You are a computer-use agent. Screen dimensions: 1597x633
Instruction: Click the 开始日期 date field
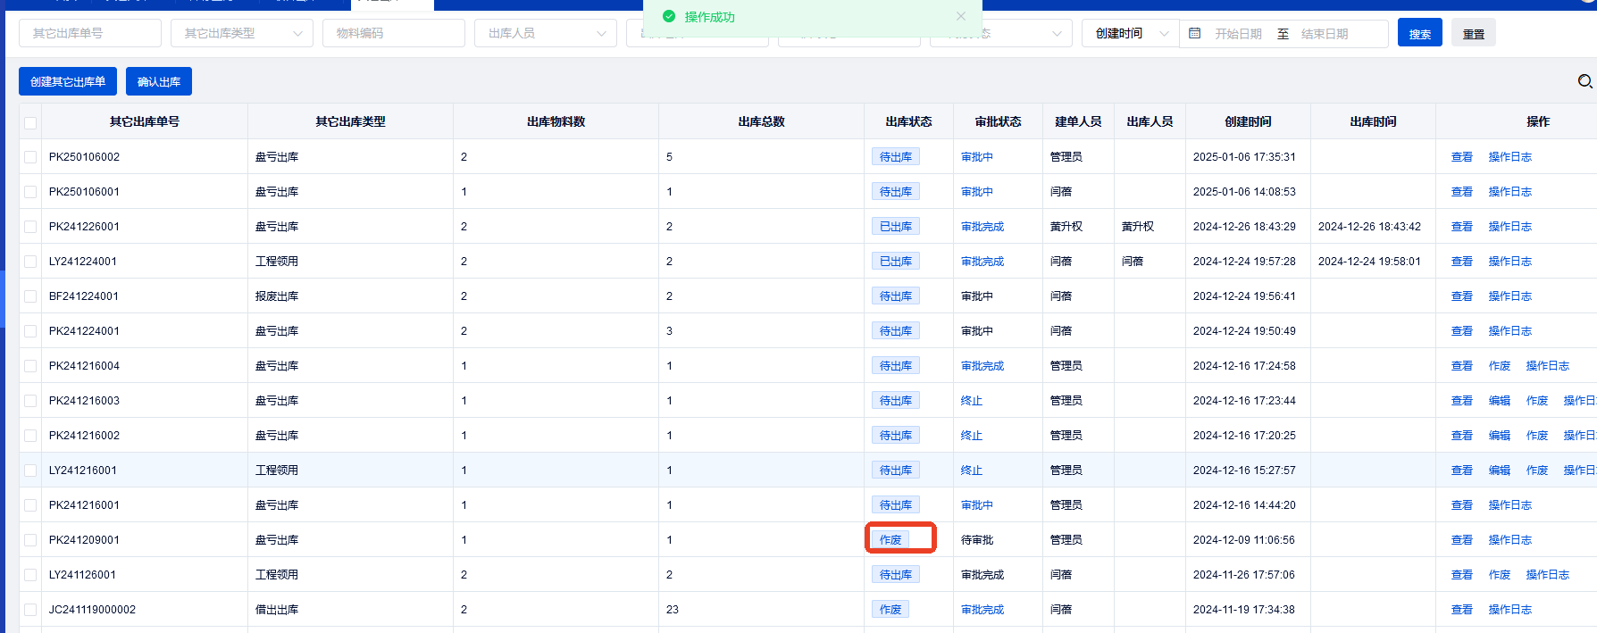point(1238,34)
